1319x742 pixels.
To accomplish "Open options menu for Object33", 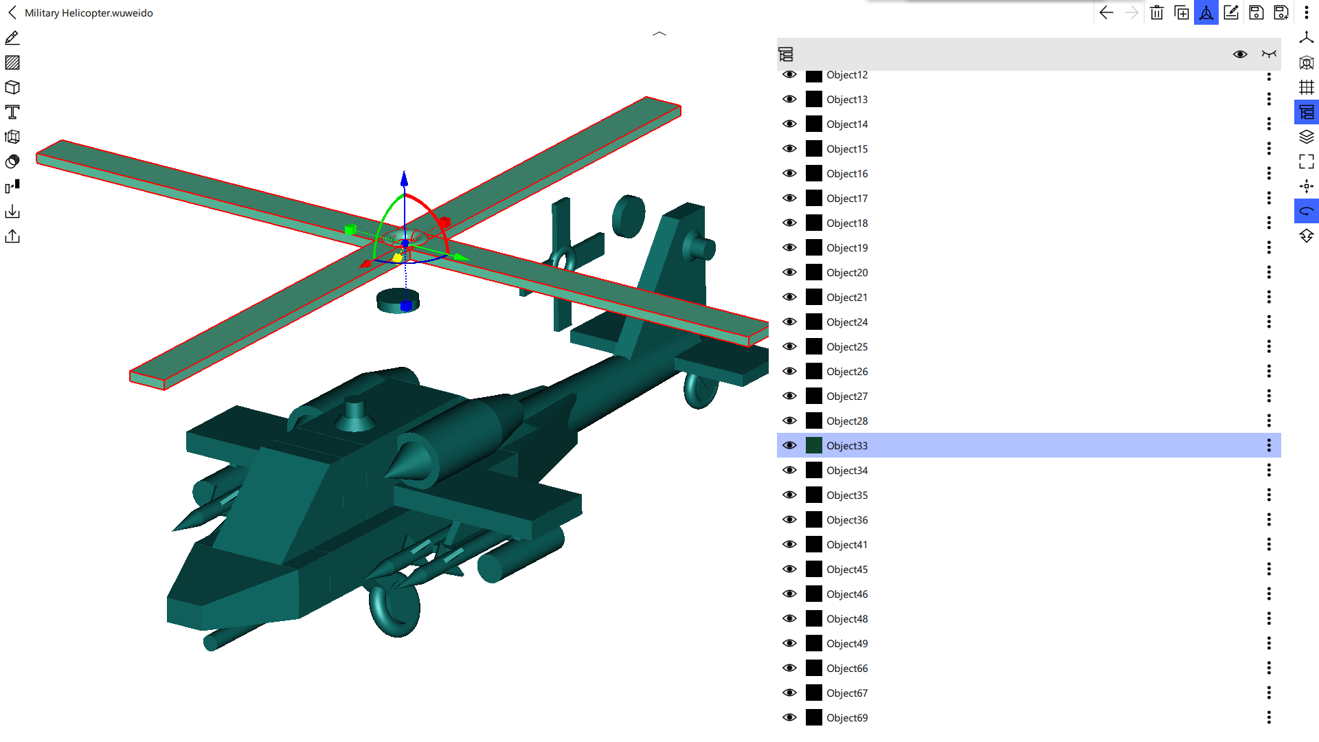I will pos(1269,445).
